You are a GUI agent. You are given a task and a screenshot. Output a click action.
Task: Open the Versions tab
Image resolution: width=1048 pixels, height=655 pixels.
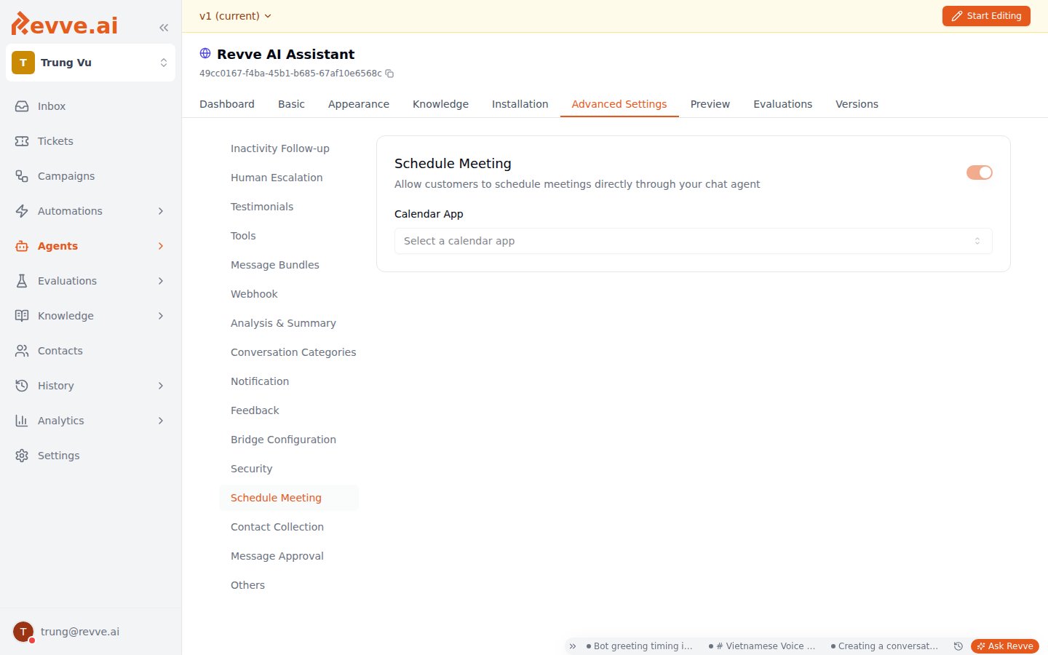[x=857, y=104]
